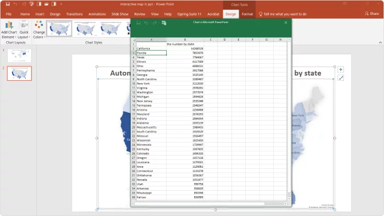This screenshot has height=216, width=384.
Task: Select the 'the number by state' header cell
Action: [185, 44]
